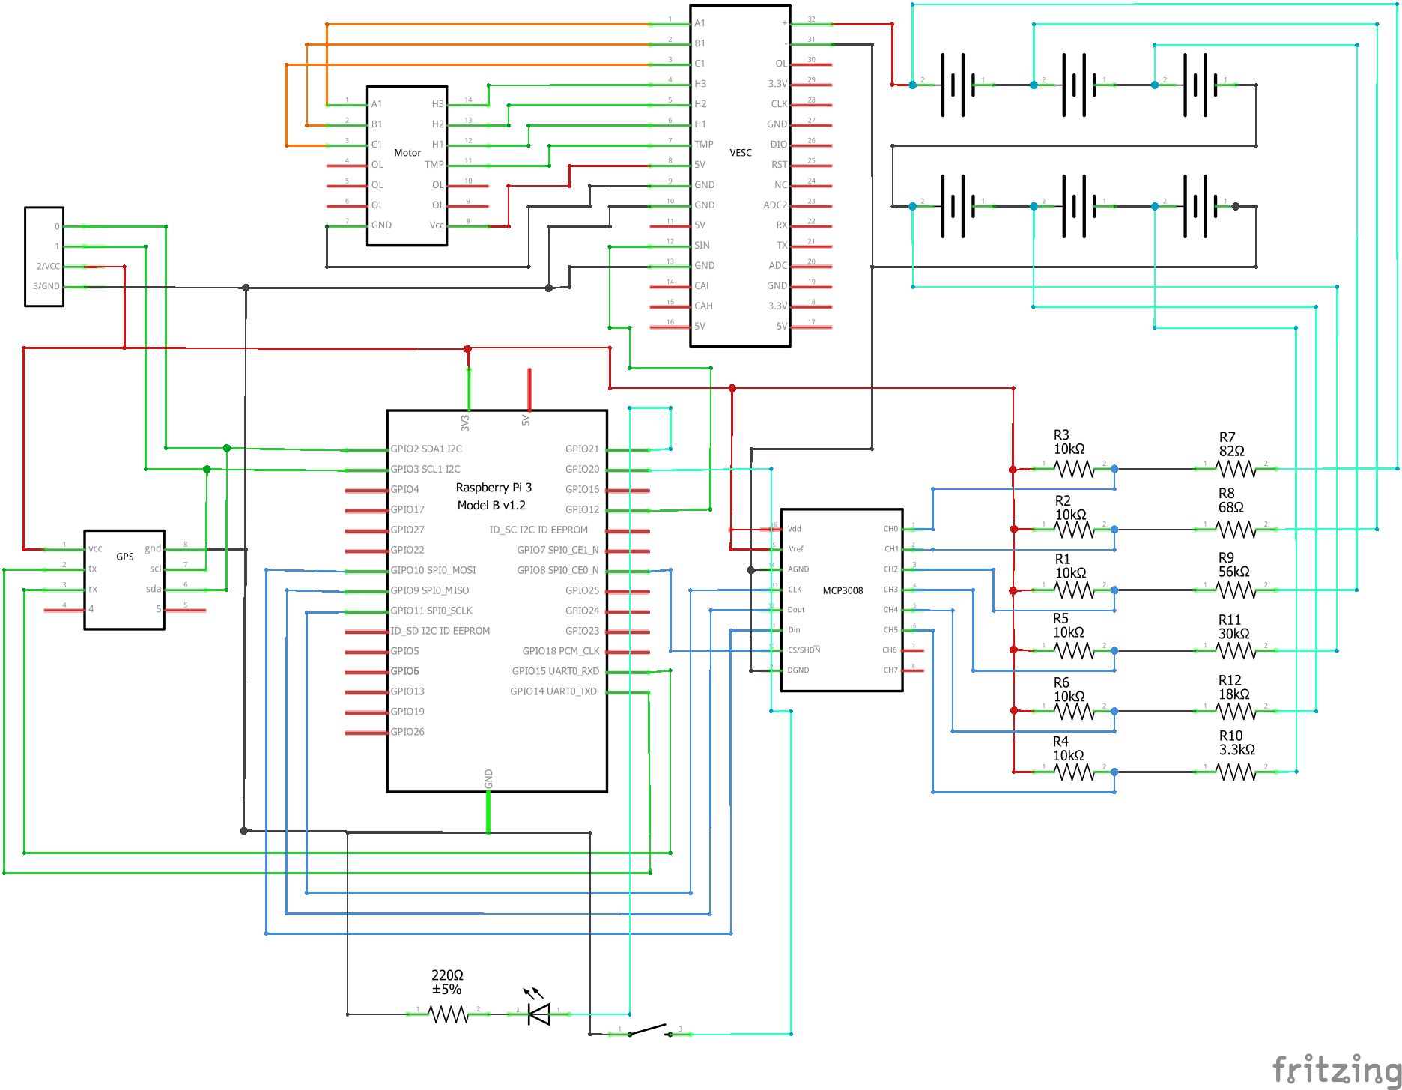The height and width of the screenshot is (1090, 1402).
Task: Select the resistor R3 10kΩ
Action: (x=1072, y=467)
